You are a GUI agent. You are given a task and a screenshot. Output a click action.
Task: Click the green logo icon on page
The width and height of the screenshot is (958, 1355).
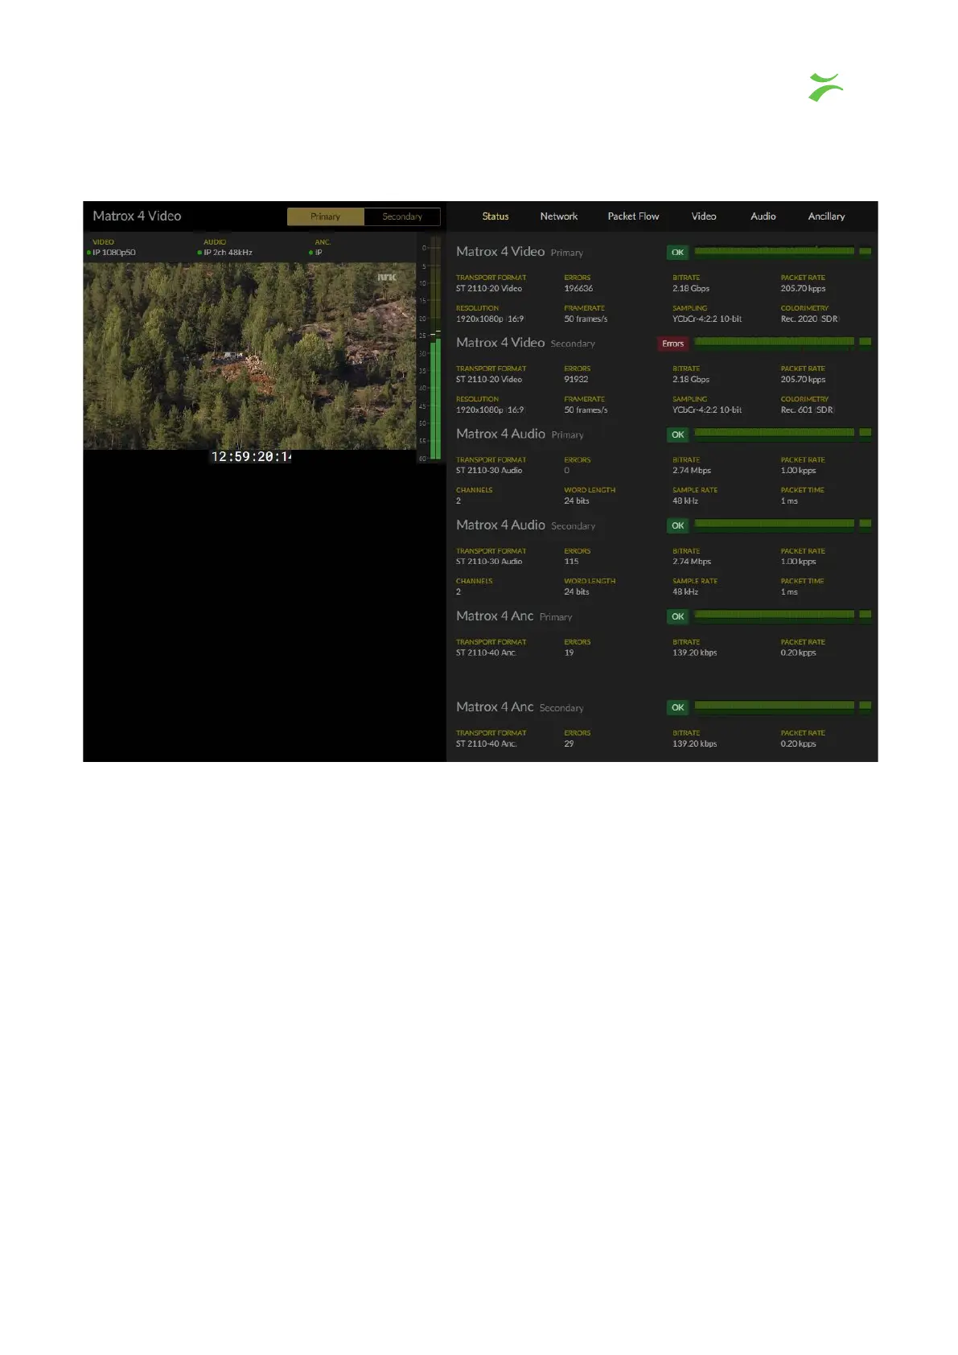826,87
